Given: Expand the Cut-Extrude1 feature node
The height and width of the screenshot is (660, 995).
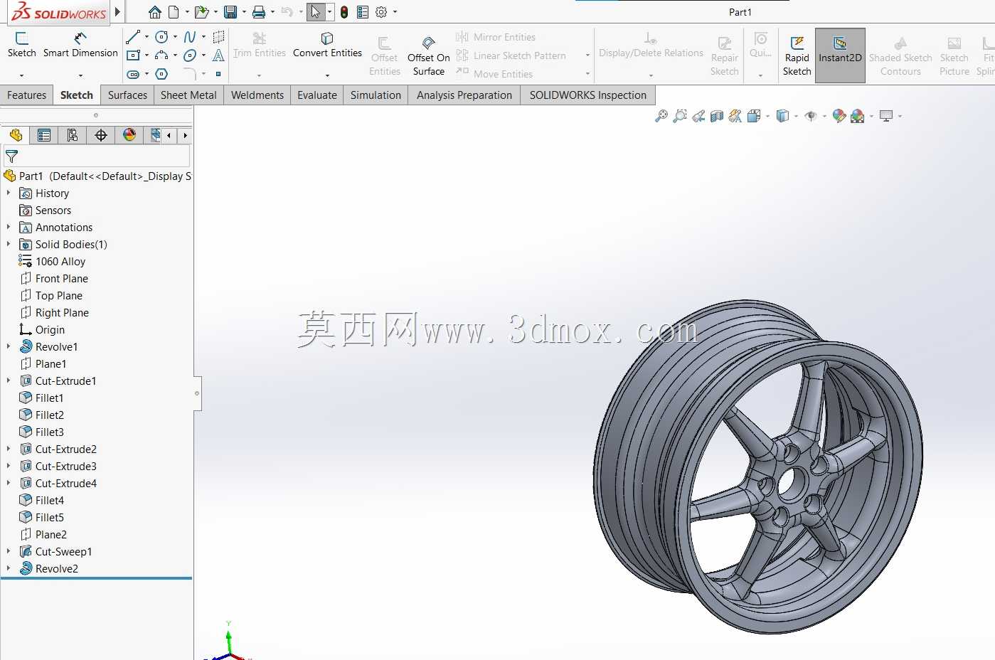Looking at the screenshot, I should point(9,380).
